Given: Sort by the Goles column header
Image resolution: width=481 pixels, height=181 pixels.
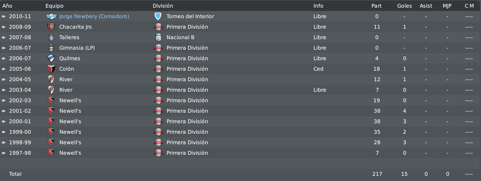Looking at the screenshot, I should 404,6.
